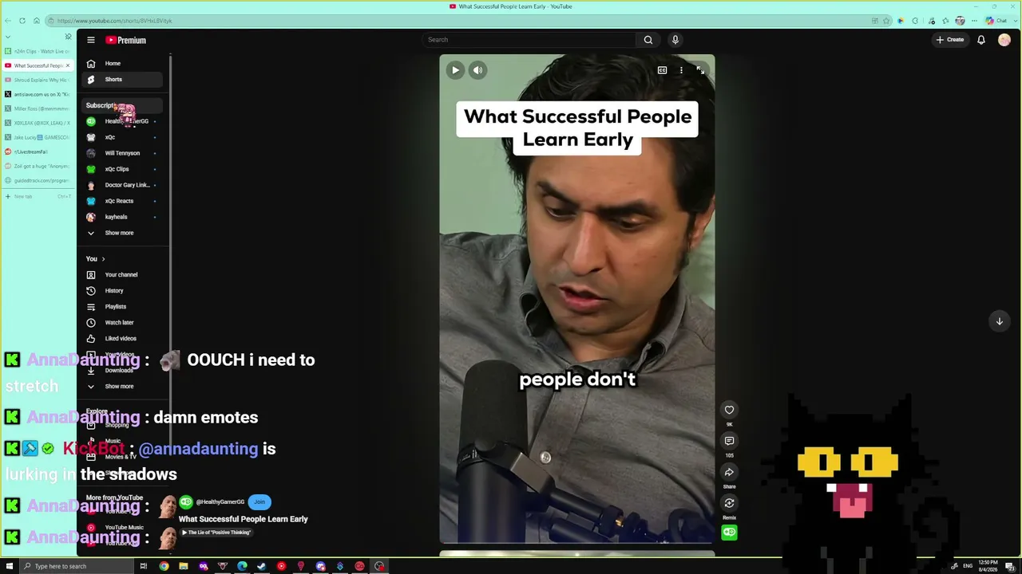Open a New tab in vertical tab list
This screenshot has width=1022, height=574.
pos(38,196)
